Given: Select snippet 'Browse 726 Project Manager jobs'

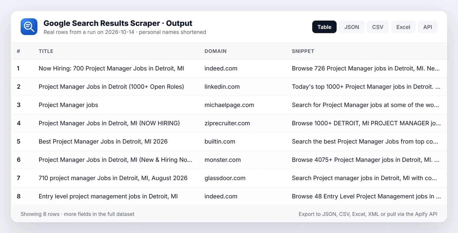Looking at the screenshot, I should 366,68.
